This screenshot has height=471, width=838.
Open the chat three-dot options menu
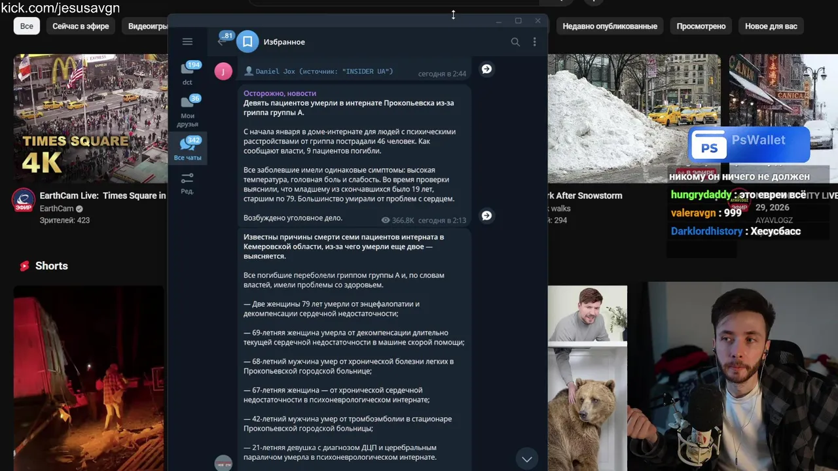(534, 42)
